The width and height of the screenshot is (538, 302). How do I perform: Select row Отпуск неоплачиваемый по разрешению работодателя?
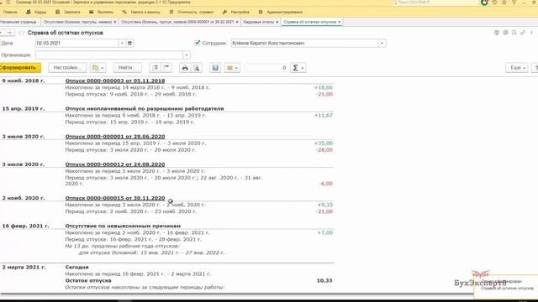click(145, 108)
